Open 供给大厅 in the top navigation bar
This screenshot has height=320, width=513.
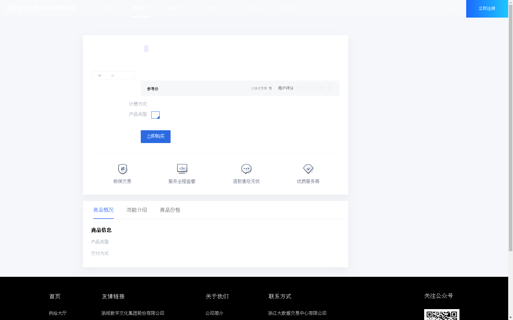click(x=141, y=8)
